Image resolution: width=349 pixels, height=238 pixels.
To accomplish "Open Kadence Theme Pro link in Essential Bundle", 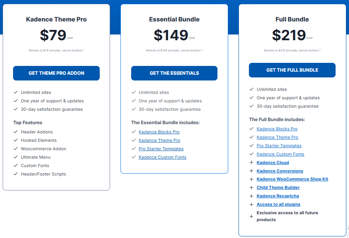I will tap(160, 140).
